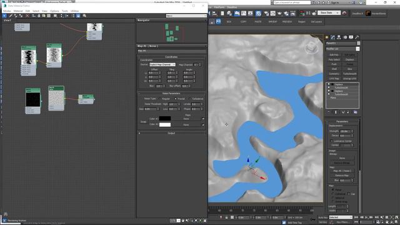Activate the Select tool in Slate toolbar
400x225 pixels.
pyautogui.click(x=4, y=16)
